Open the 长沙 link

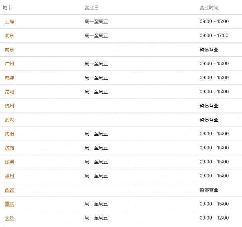coord(9,218)
